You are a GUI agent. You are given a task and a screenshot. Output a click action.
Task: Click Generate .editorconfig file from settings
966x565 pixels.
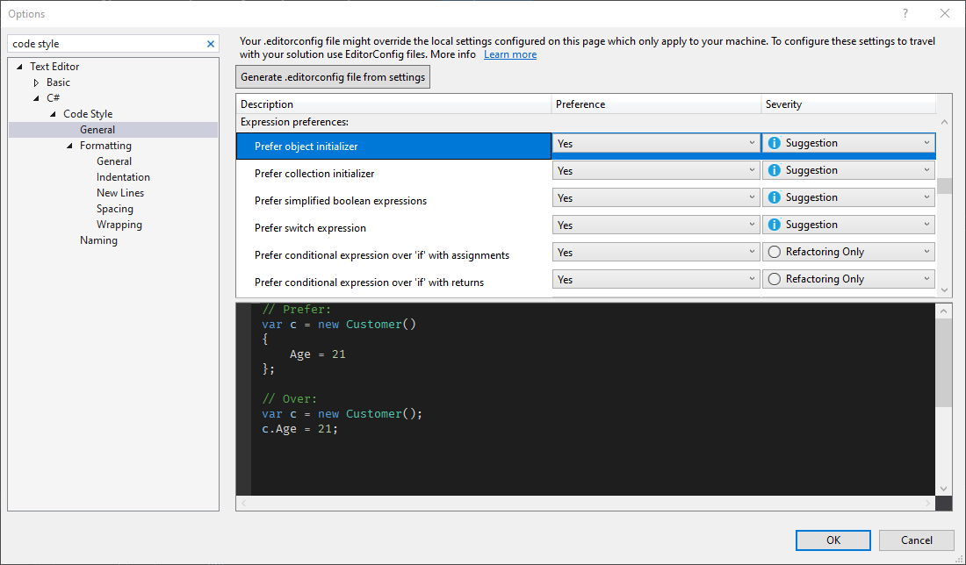coord(332,76)
